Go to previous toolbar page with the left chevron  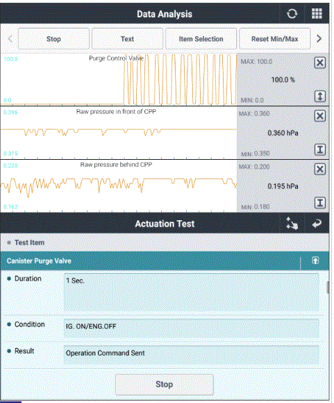[x=10, y=39]
